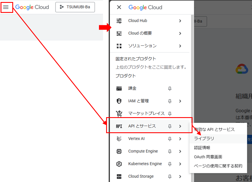
Task: Click the Google Cloud logo beside the hamburger
Action: pos(32,7)
